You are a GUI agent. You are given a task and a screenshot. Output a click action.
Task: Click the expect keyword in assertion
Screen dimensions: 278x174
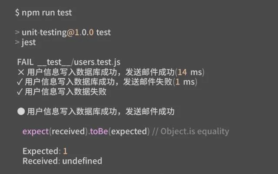coord(36,132)
